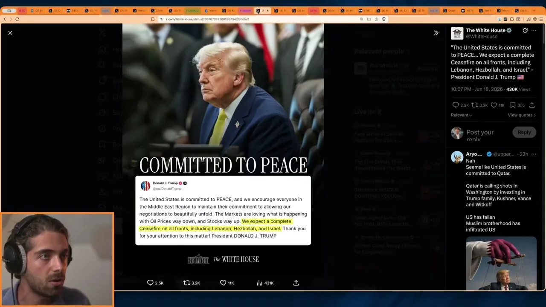This screenshot has height=307, width=546.
Task: Go back with browser back arrow
Action: [5, 19]
